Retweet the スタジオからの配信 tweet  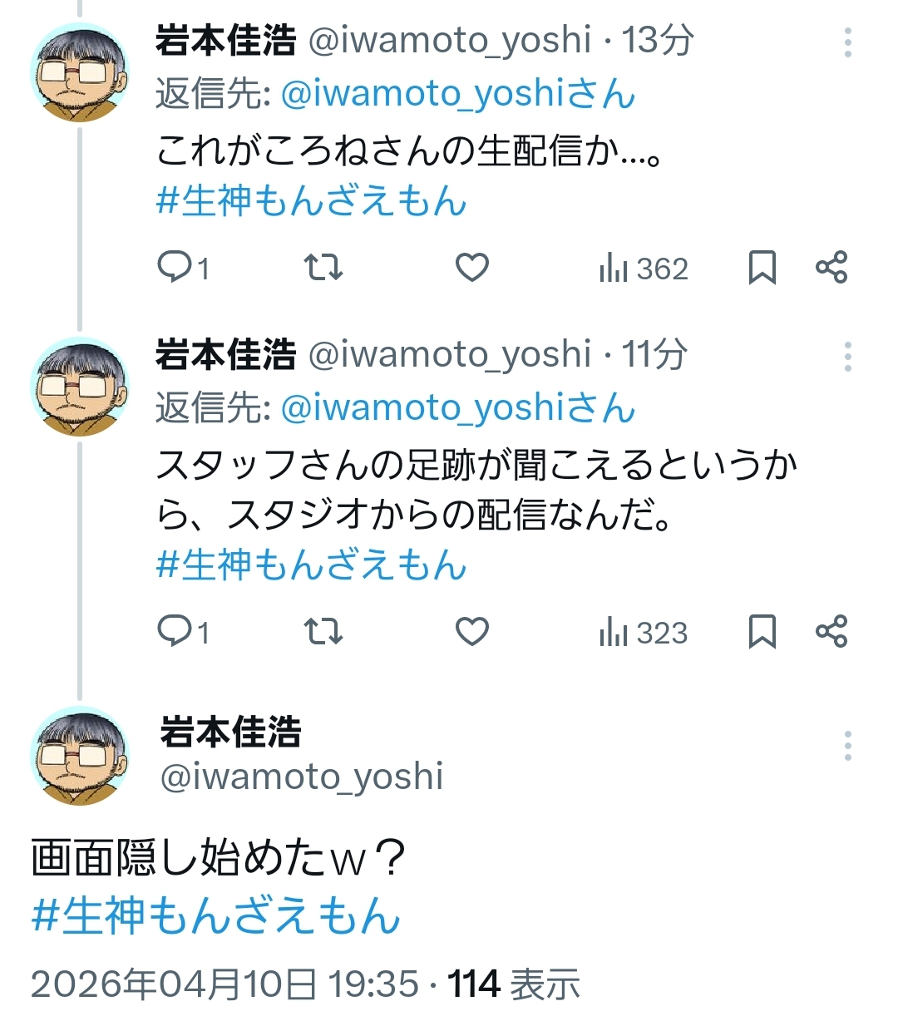point(323,632)
